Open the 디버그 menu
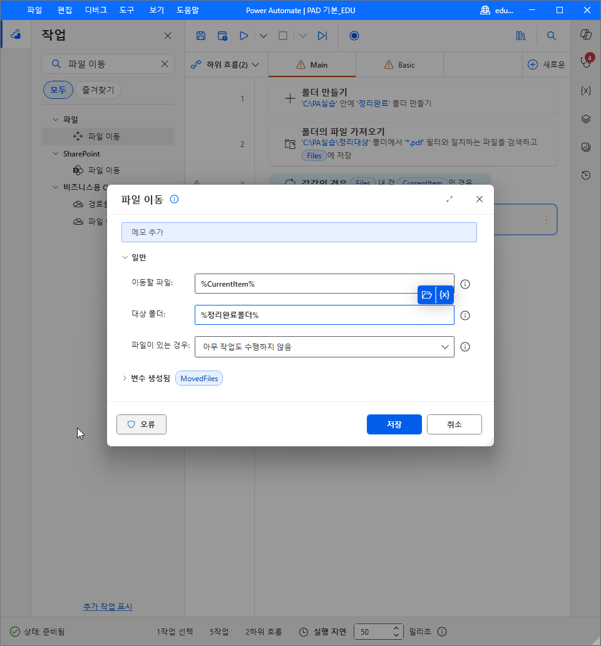 click(96, 10)
